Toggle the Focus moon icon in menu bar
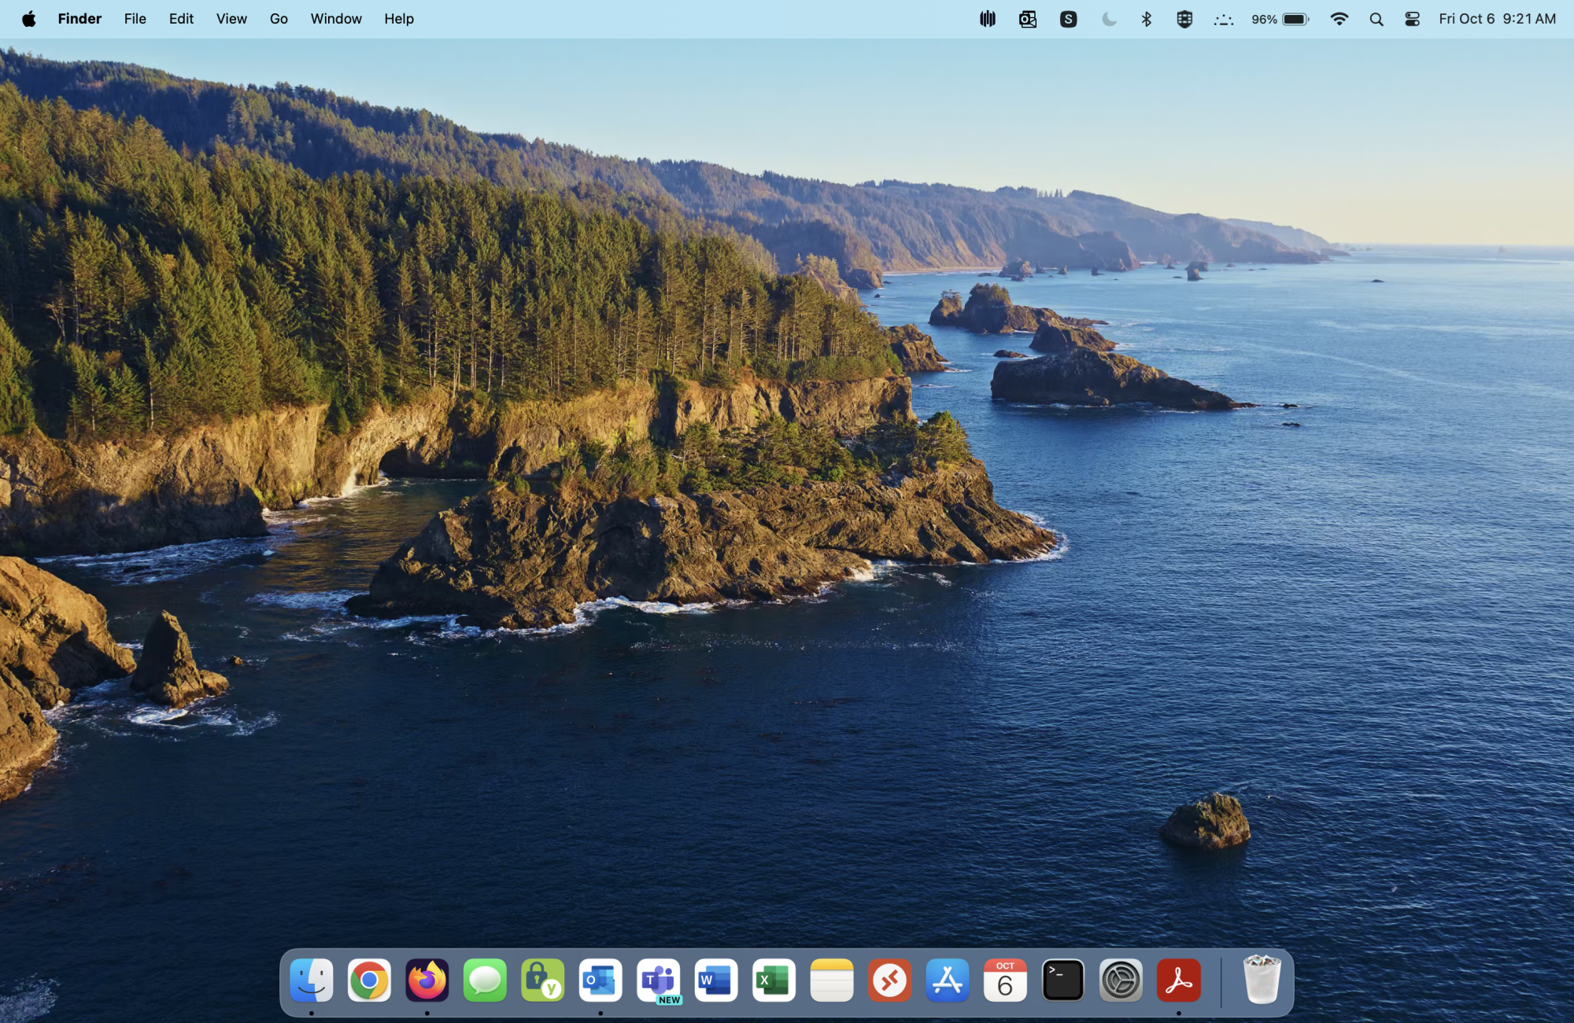This screenshot has height=1023, width=1574. click(x=1109, y=19)
